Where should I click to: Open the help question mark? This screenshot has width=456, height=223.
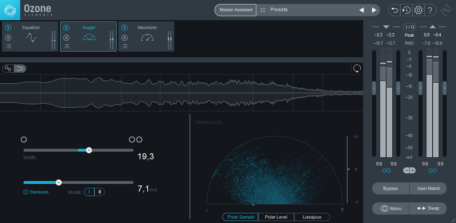coord(430,10)
